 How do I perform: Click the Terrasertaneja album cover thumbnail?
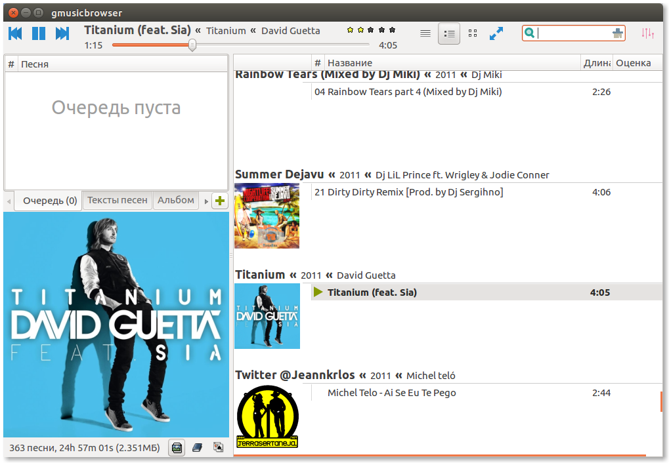[x=267, y=416]
